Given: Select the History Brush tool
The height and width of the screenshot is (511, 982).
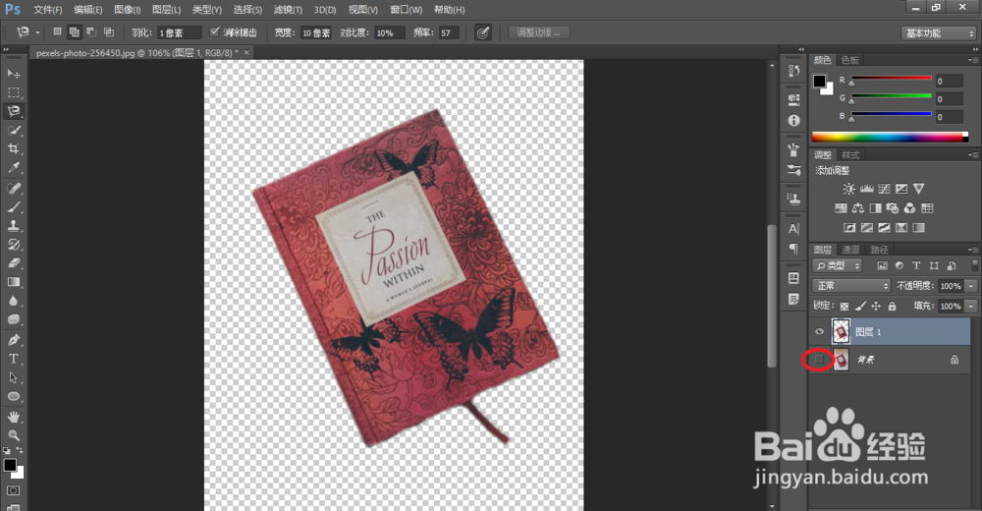Looking at the screenshot, I should click(13, 245).
